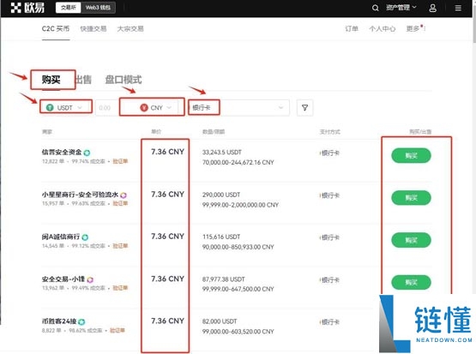Open the hamburger menu icon
This screenshot has width=476, height=354.
click(458, 9)
